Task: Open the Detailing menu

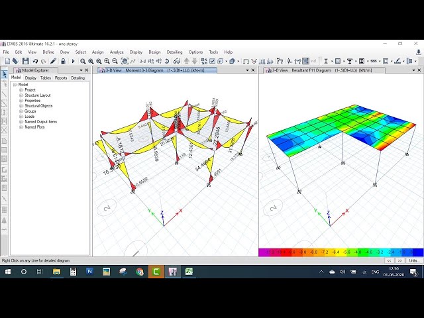Action: 174,52
